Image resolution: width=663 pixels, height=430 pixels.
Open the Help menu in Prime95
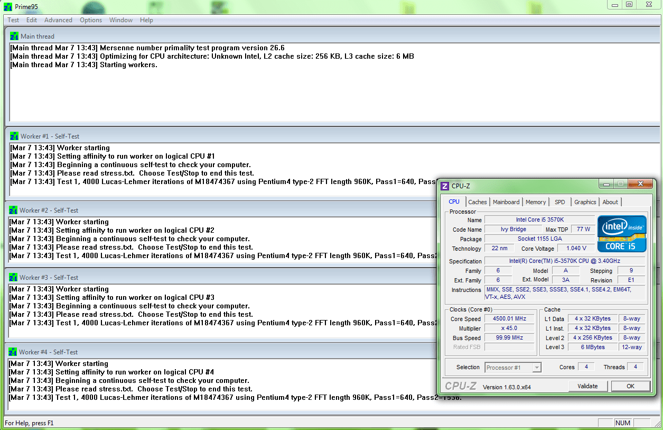146,20
